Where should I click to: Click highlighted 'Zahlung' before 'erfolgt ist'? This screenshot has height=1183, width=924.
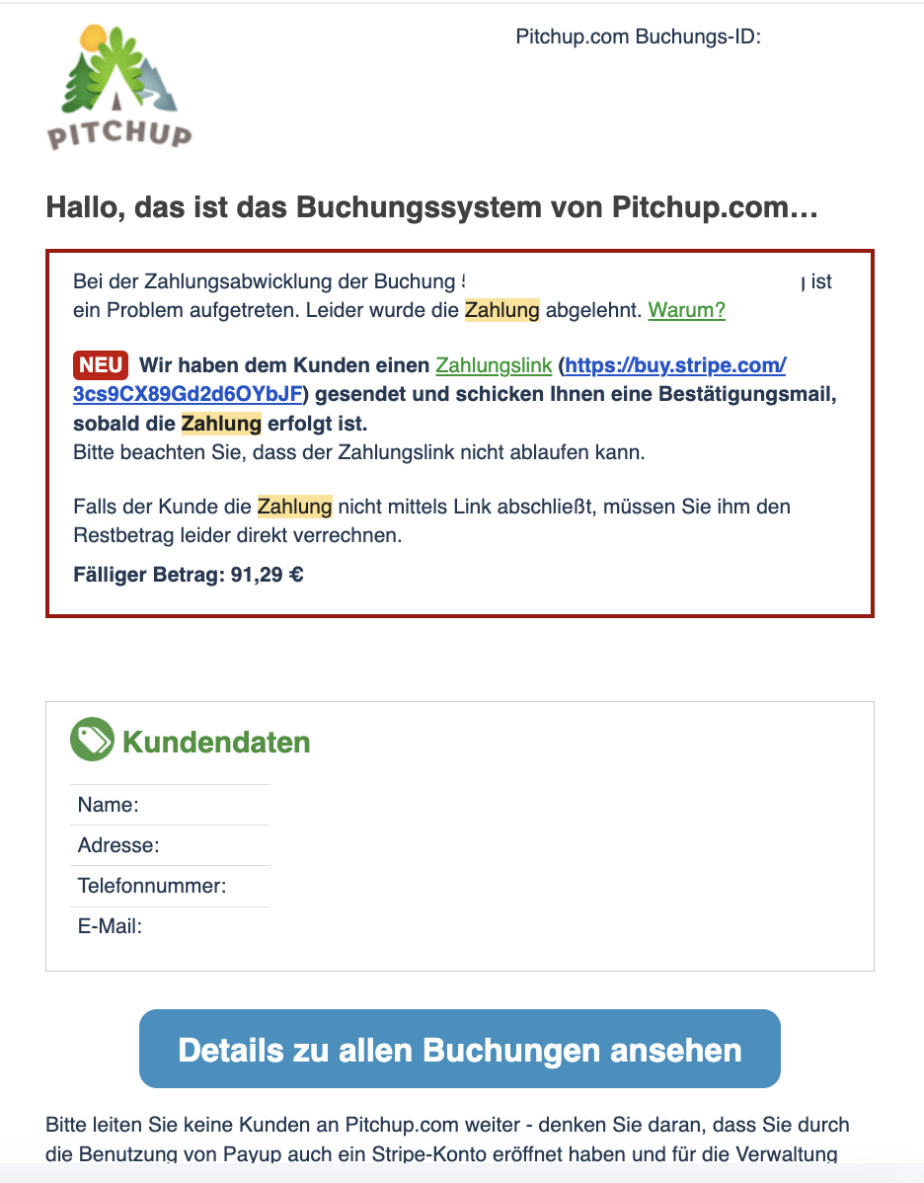221,424
